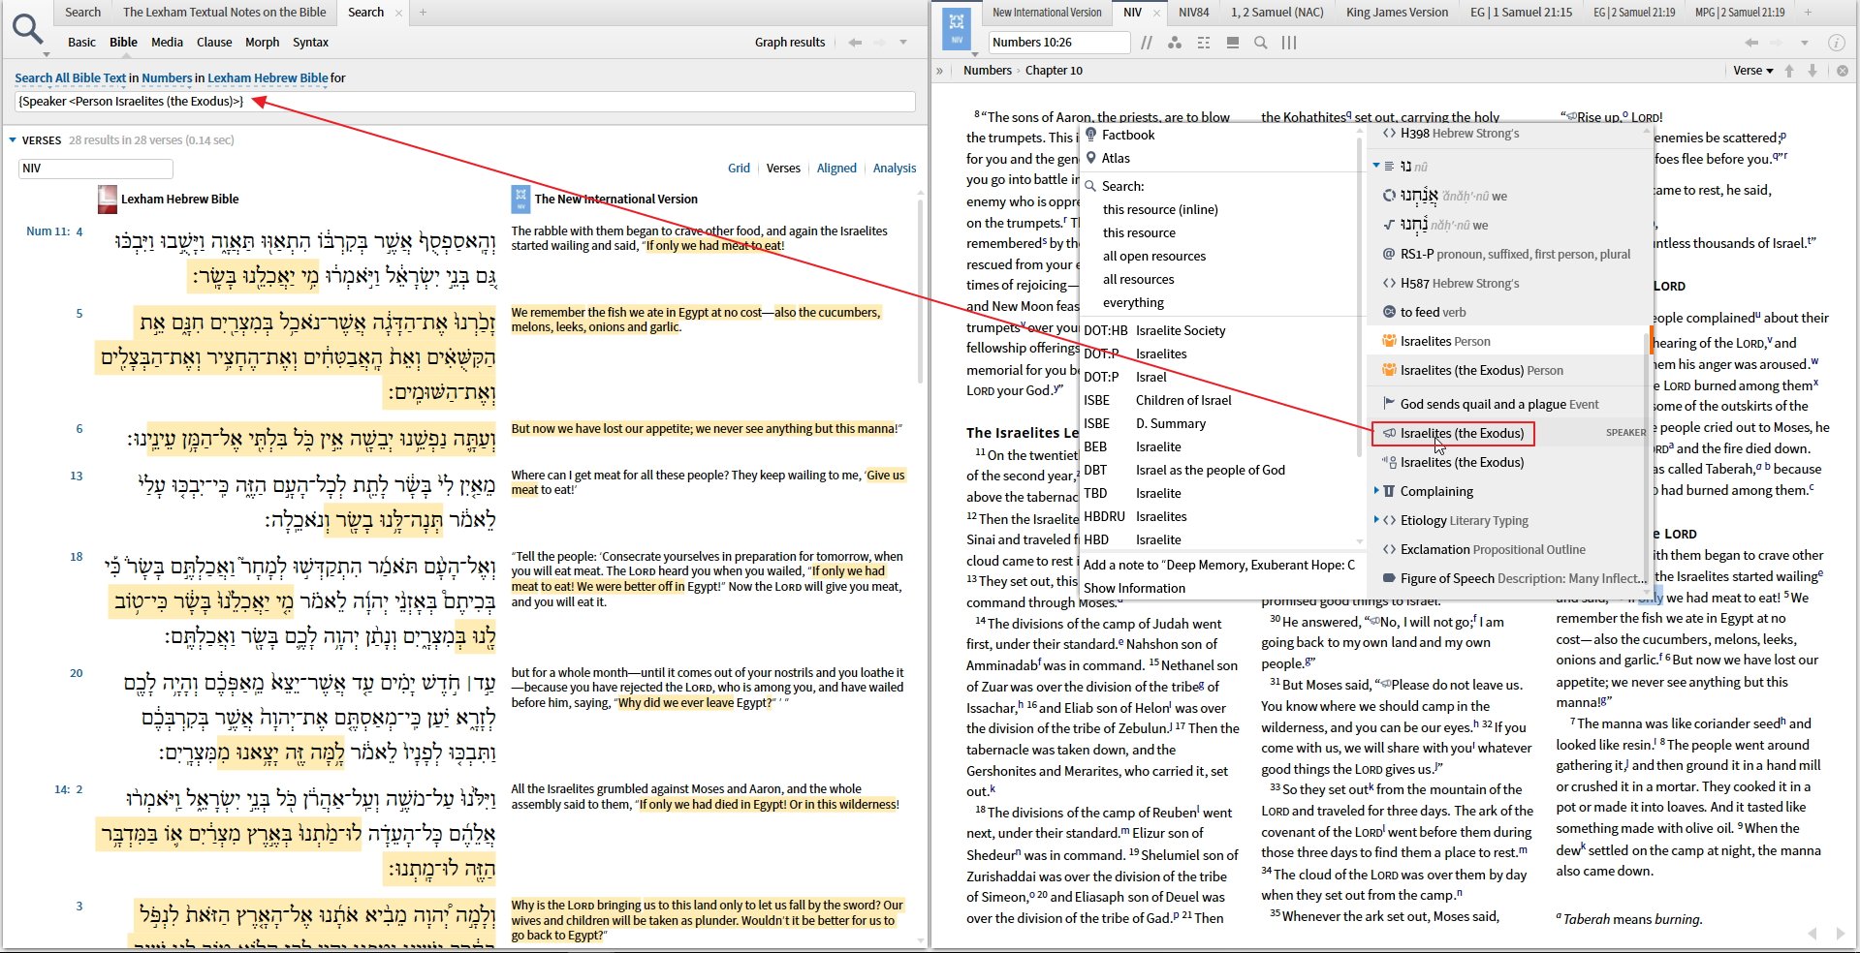Screen dimensions: 1860x953
Task: Click the back arrow in NIV panel toolbar
Action: [x=1751, y=43]
